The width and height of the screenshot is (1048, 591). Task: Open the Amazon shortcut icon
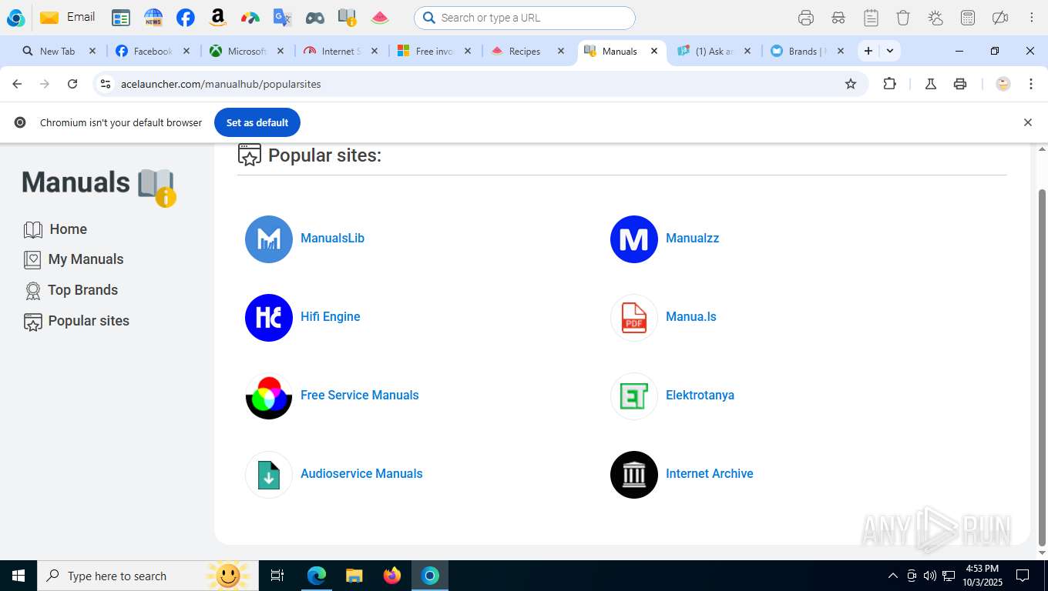tap(218, 18)
